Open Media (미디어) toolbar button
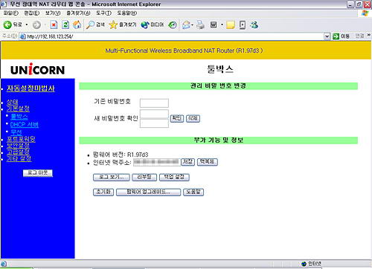 [153, 25]
